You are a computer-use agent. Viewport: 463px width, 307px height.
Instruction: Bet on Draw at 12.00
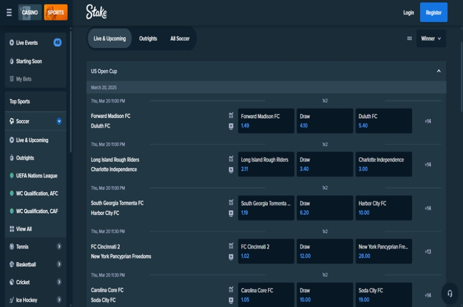325,251
